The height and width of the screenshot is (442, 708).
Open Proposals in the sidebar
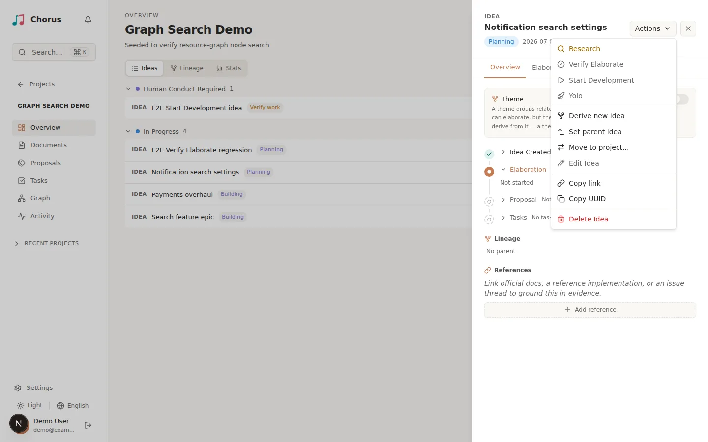coord(54,163)
